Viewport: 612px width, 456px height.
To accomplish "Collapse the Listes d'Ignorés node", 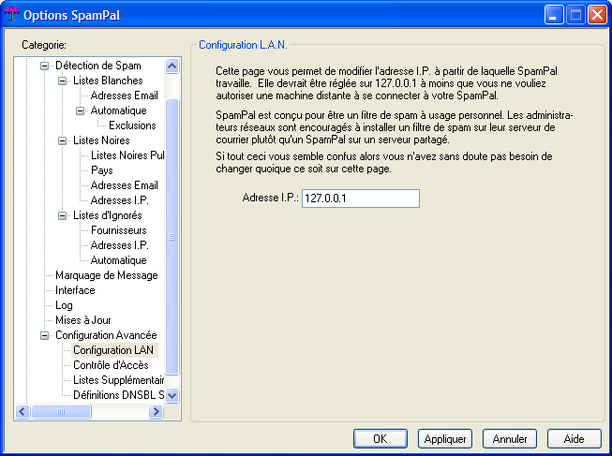I will [63, 215].
